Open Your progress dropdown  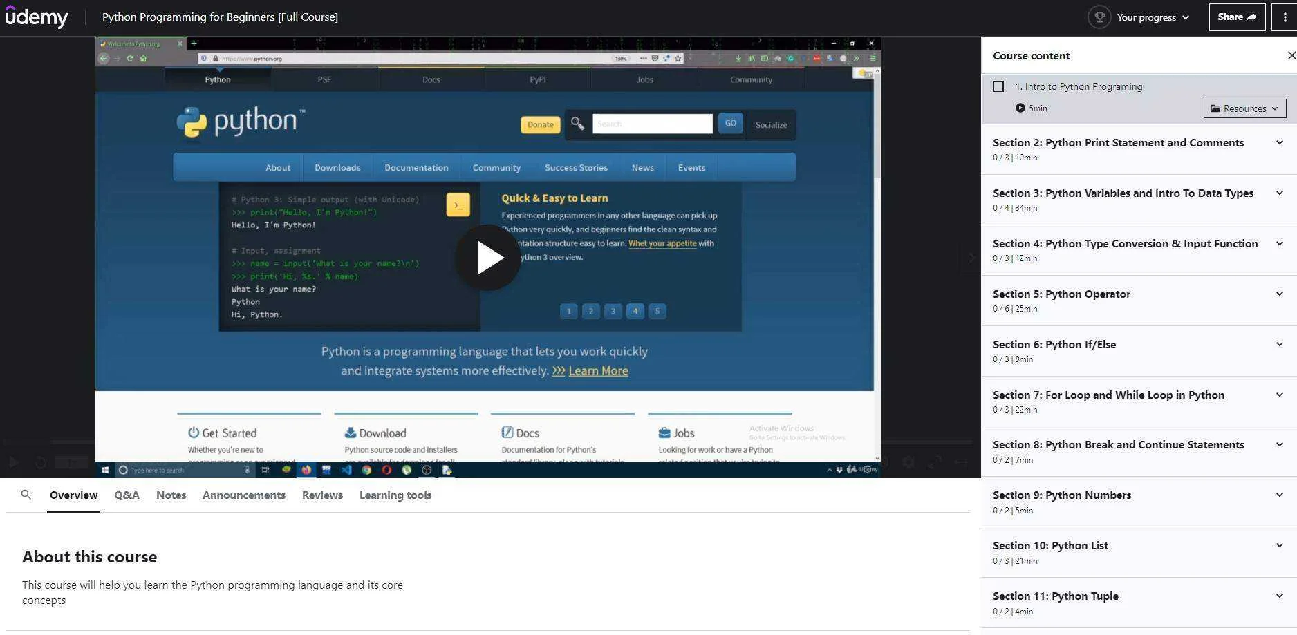pyautogui.click(x=1153, y=17)
